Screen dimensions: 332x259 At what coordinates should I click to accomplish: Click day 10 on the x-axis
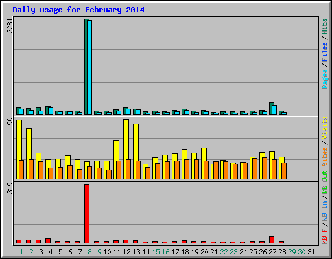pyautogui.click(x=107, y=252)
